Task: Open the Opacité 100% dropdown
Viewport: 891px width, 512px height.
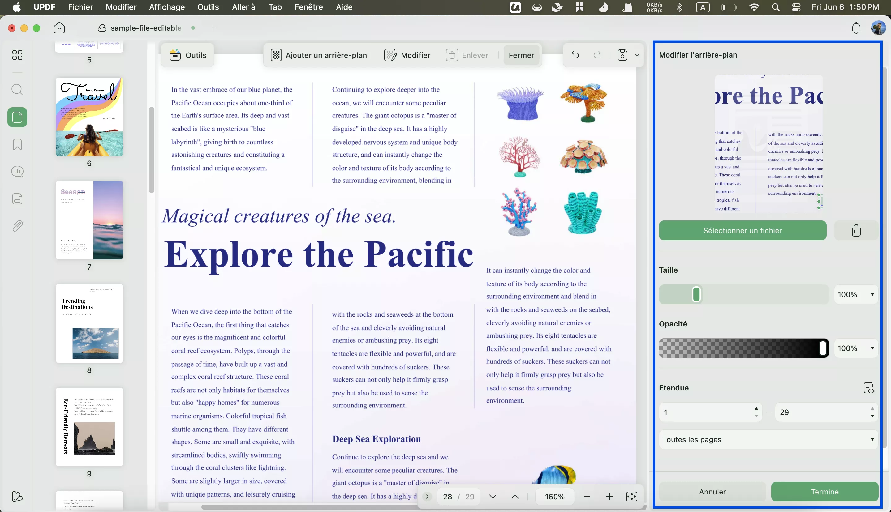Action: click(856, 348)
